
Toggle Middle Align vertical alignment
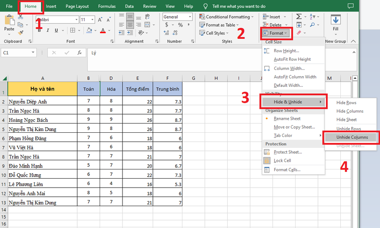[x=130, y=17]
